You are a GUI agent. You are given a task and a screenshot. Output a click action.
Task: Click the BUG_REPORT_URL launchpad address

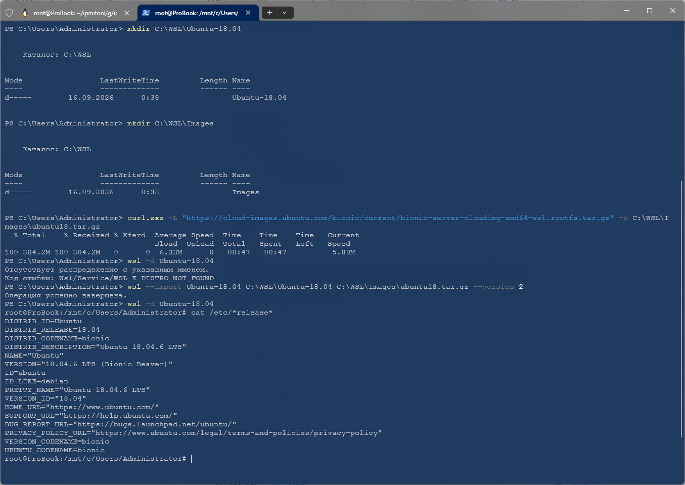[155, 424]
